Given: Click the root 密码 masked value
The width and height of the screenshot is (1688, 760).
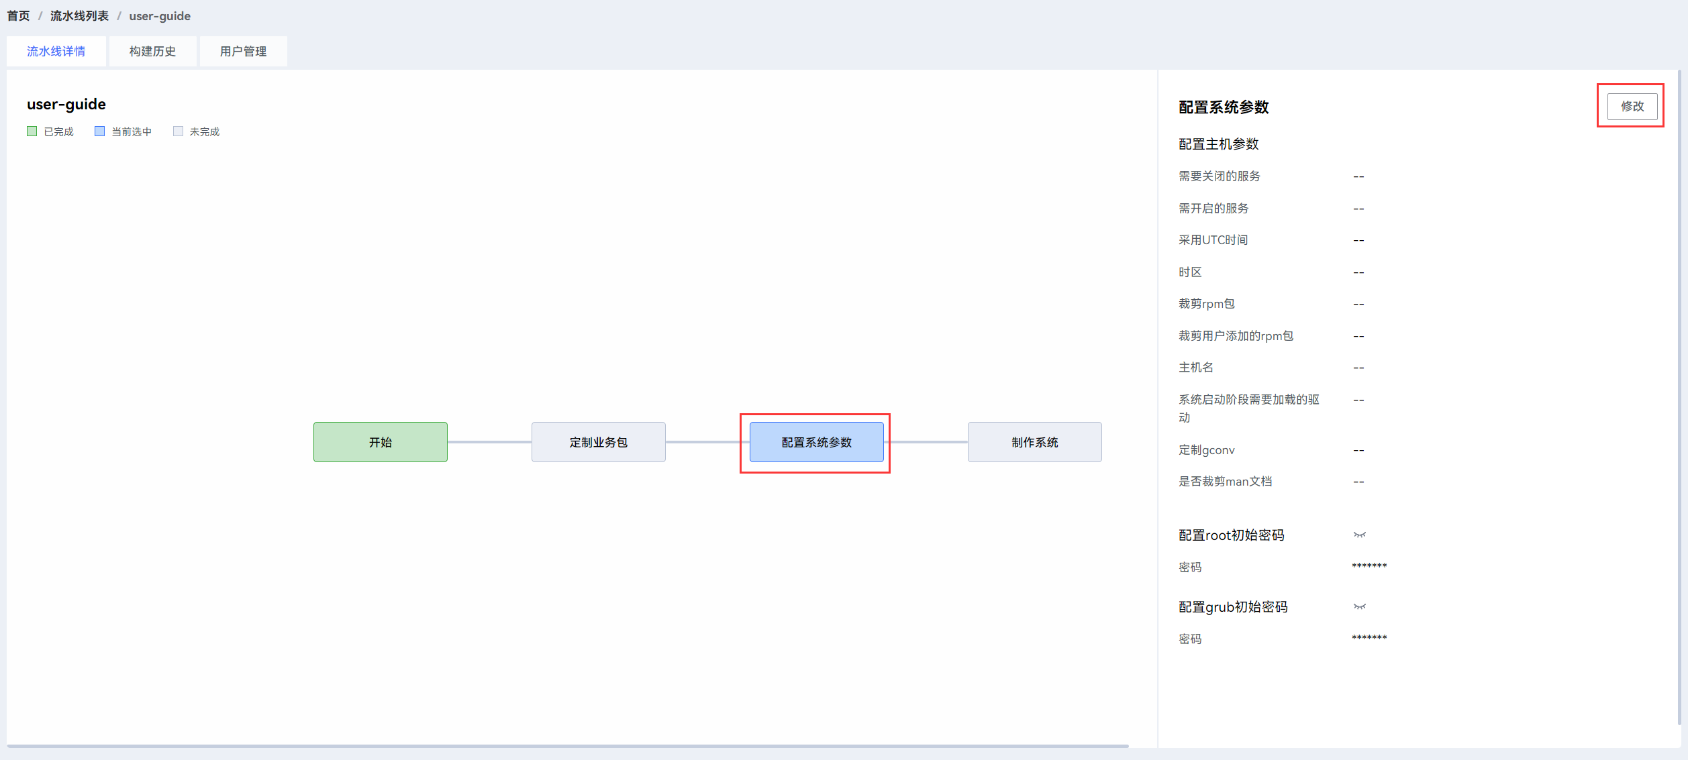Looking at the screenshot, I should [x=1369, y=567].
